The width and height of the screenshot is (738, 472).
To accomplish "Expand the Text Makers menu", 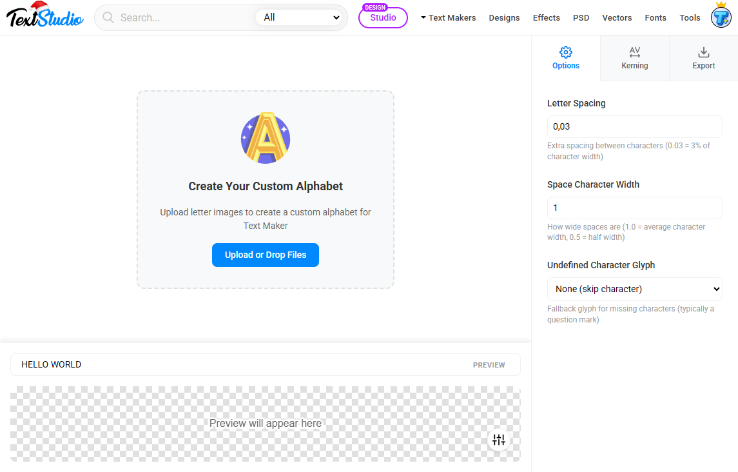I will (448, 17).
